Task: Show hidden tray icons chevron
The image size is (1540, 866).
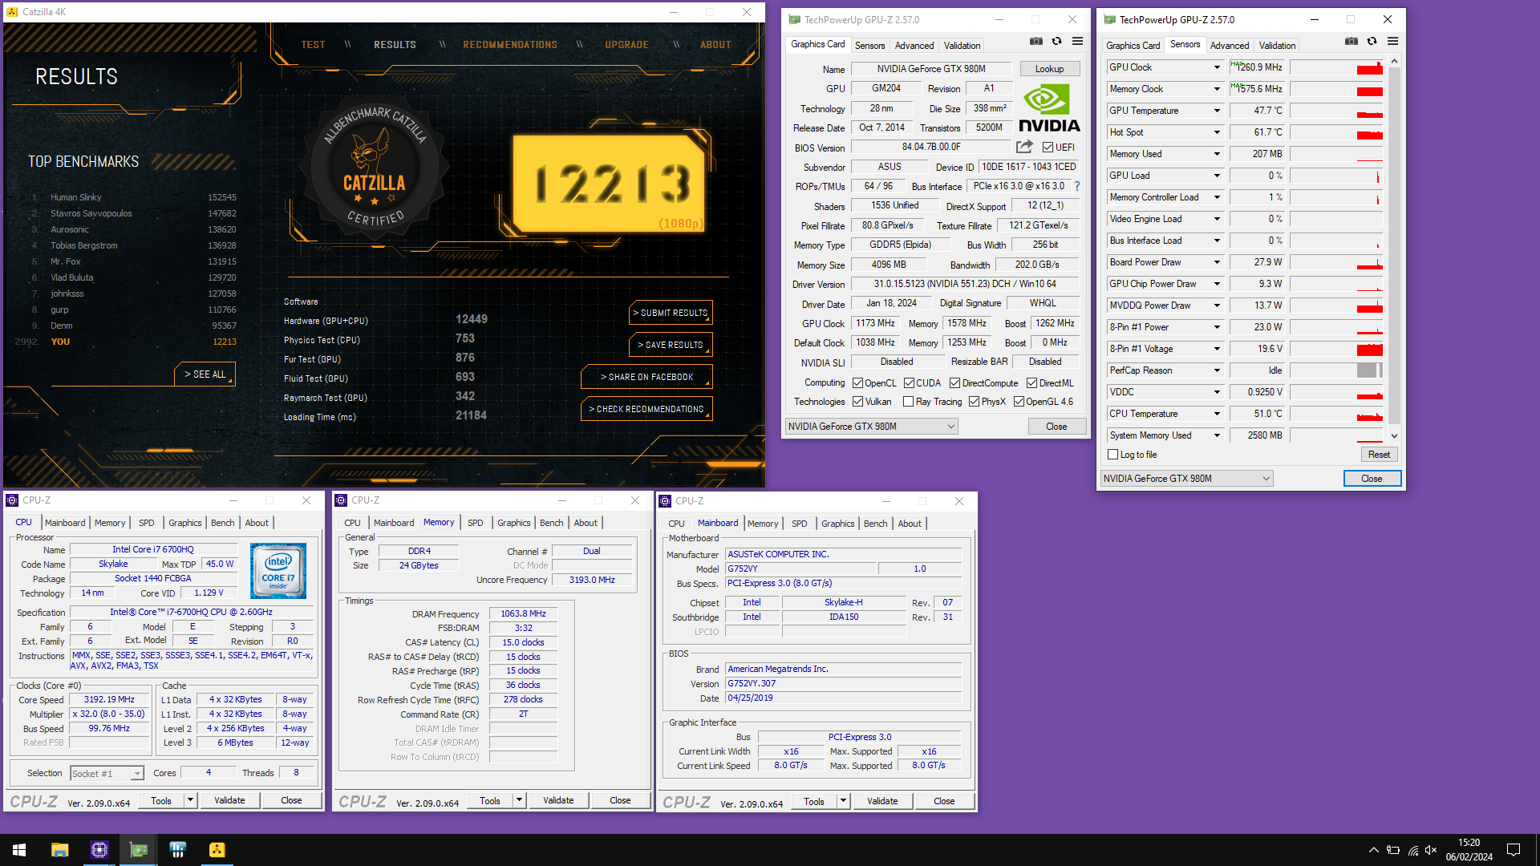Action: (x=1373, y=850)
